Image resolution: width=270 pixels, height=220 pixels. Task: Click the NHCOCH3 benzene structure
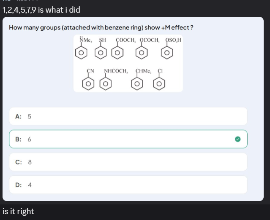[114, 79]
